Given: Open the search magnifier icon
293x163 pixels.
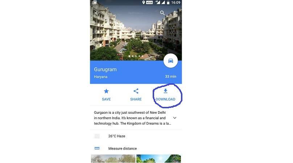Looking at the screenshot, I should pos(162,13).
